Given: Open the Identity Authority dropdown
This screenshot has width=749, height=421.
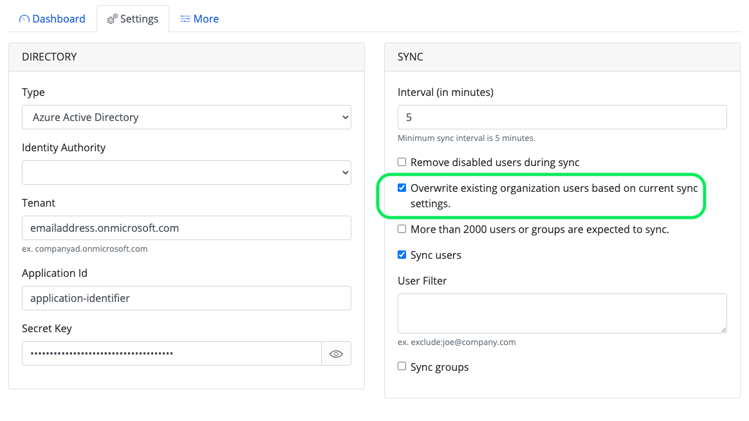Looking at the screenshot, I should tap(187, 173).
